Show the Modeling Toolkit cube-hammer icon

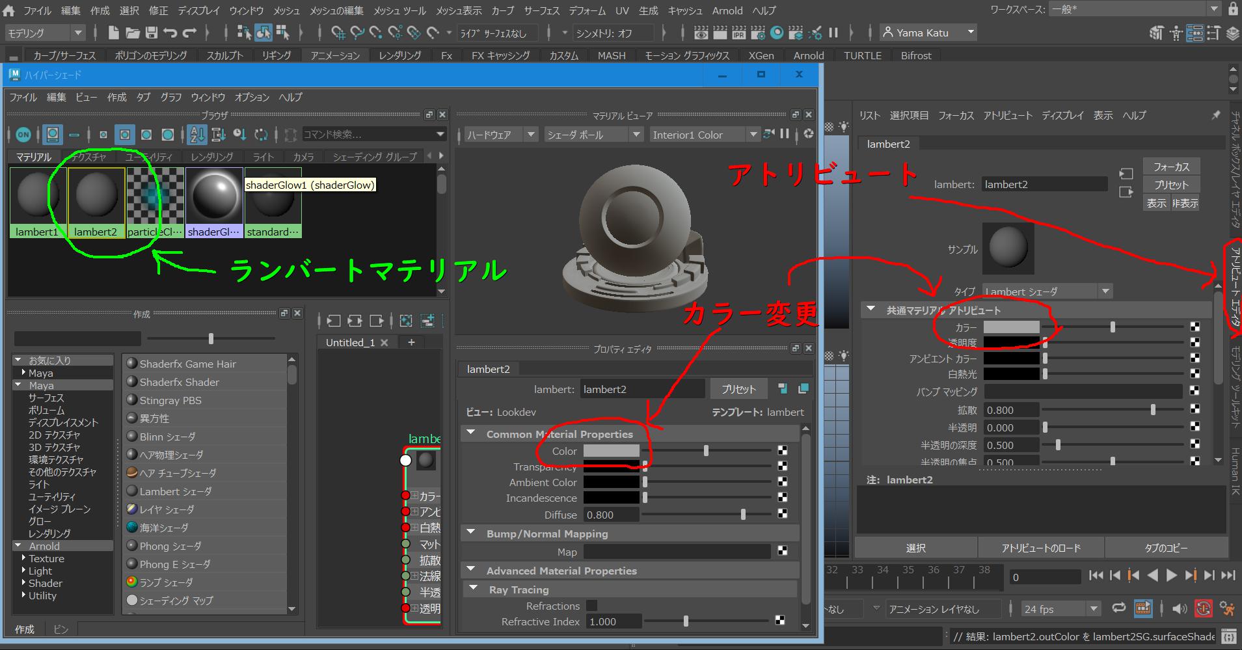point(1156,33)
